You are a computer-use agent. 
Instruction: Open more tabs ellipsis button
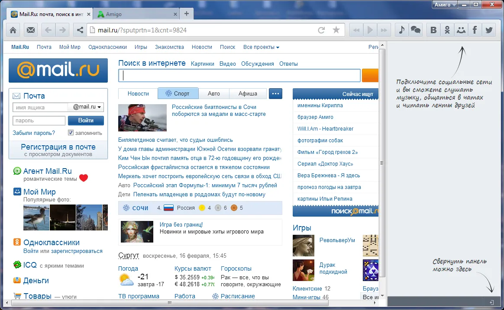275,94
